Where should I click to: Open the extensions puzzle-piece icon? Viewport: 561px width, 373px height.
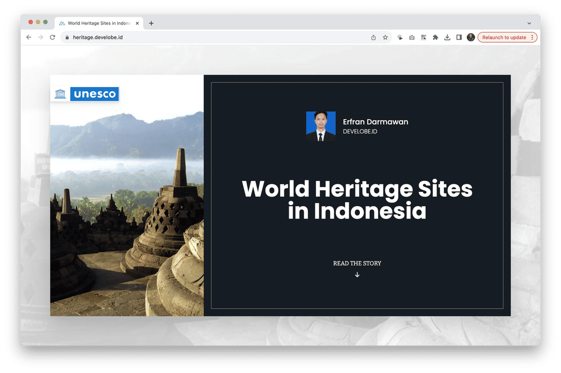click(x=435, y=37)
